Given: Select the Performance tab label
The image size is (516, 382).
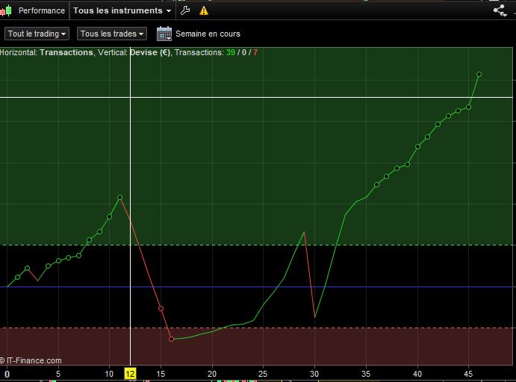Looking at the screenshot, I should point(41,10).
